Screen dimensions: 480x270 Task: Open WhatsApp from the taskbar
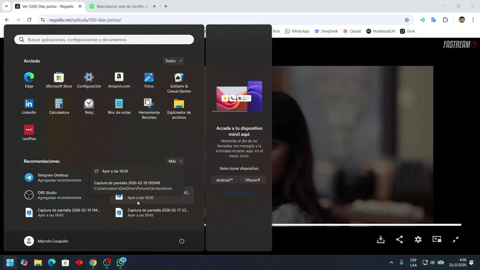point(120,262)
